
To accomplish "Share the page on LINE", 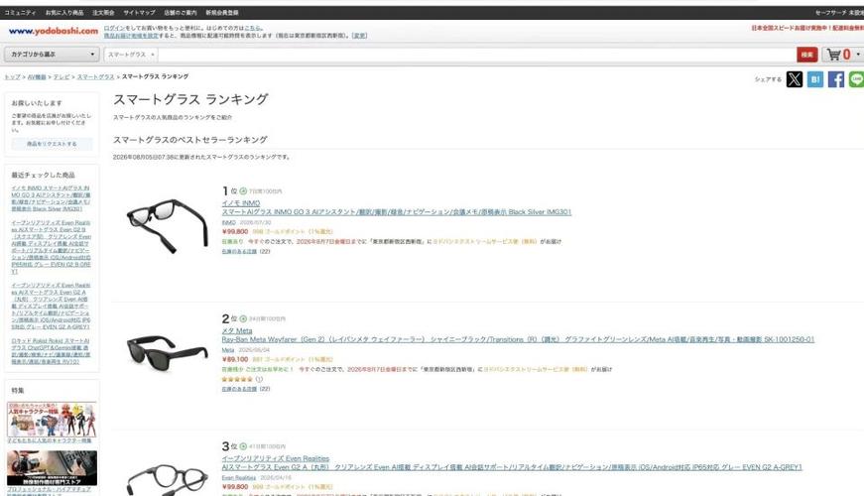I will pyautogui.click(x=856, y=79).
